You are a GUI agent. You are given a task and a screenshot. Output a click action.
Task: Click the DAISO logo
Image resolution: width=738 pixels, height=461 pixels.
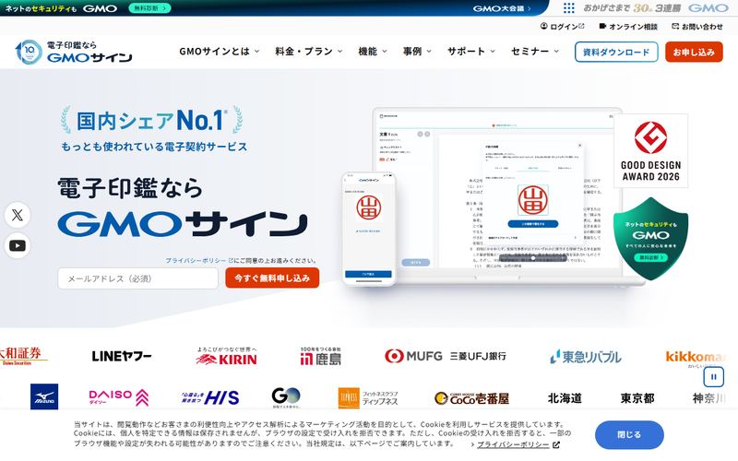tap(119, 397)
